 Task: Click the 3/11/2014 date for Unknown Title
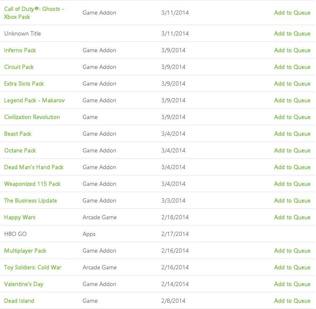click(175, 33)
